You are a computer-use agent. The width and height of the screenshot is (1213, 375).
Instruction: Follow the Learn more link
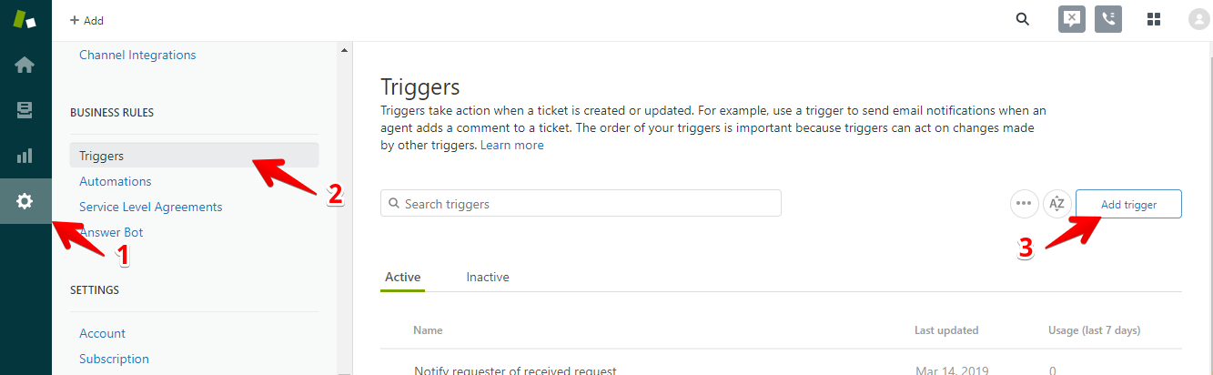512,146
